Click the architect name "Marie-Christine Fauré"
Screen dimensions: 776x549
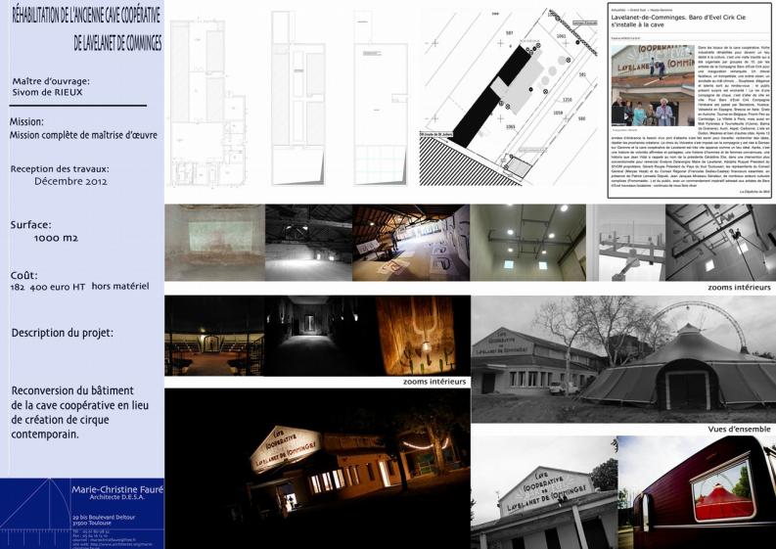coord(117,489)
